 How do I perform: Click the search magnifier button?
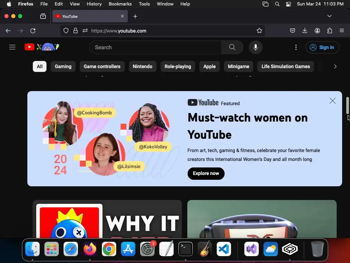tap(232, 47)
